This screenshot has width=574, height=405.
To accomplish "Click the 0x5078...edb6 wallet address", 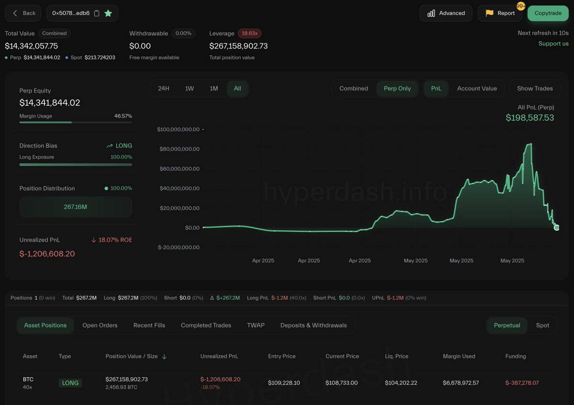I will coord(71,13).
